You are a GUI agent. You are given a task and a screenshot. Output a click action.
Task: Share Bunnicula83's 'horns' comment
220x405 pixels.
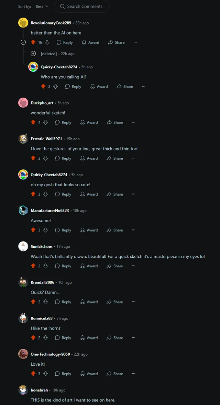point(115,338)
